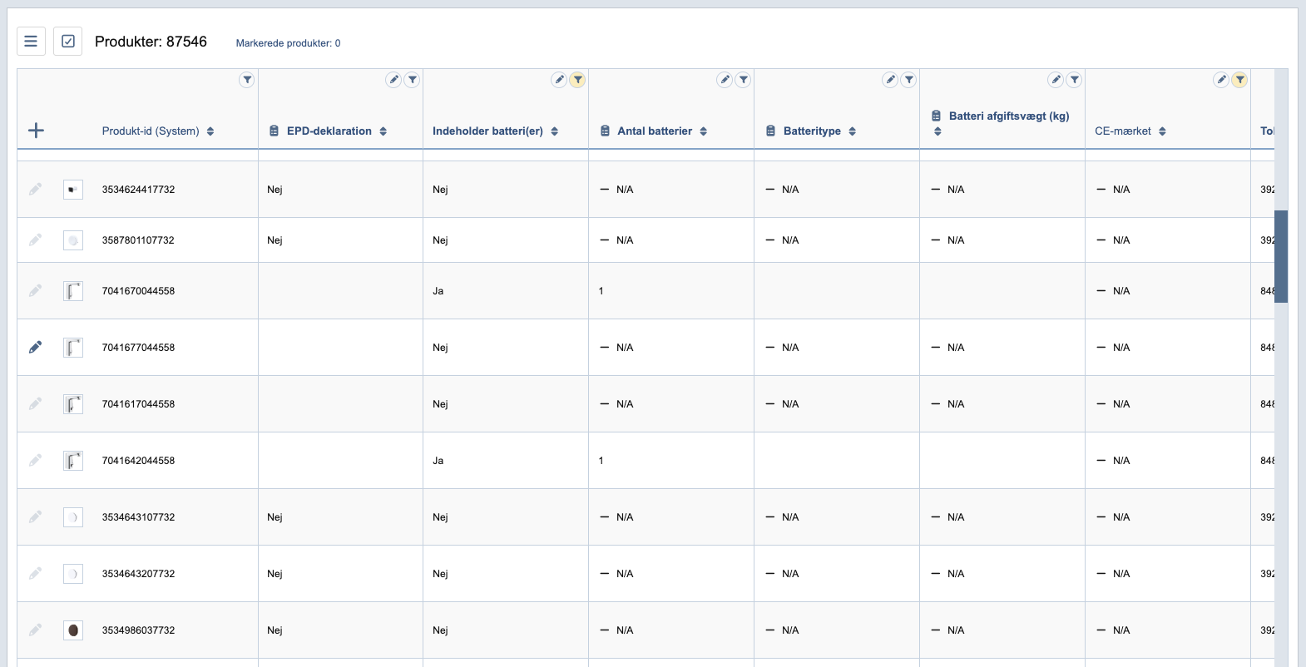Sort by Batteritype column
Viewport: 1306px width, 667px height.
click(x=852, y=131)
